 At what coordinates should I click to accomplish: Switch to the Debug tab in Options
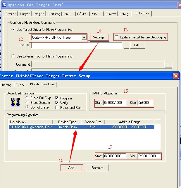tap(124, 14)
